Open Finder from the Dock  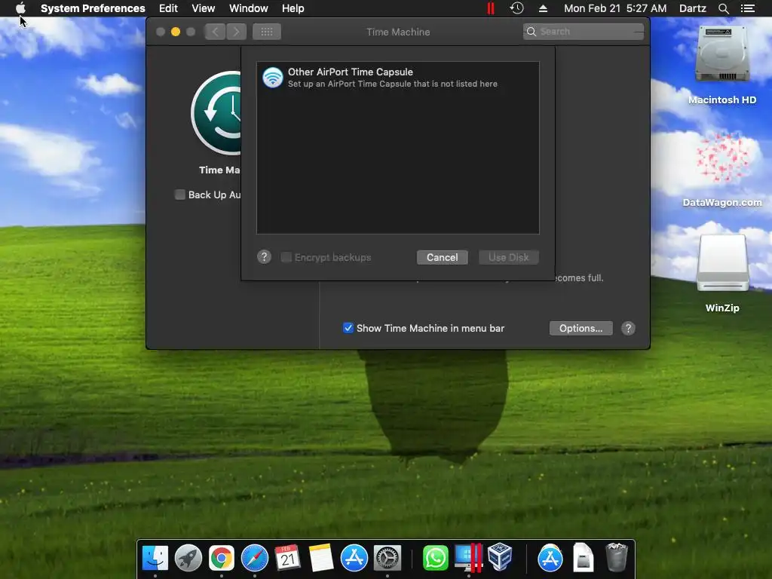pyautogui.click(x=155, y=559)
